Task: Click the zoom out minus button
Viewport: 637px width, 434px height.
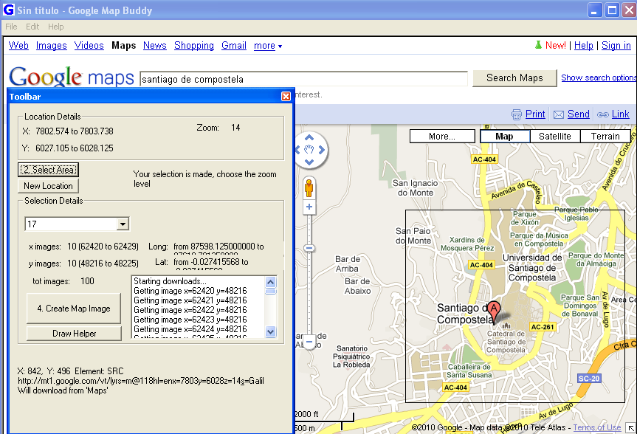Action: [309, 342]
